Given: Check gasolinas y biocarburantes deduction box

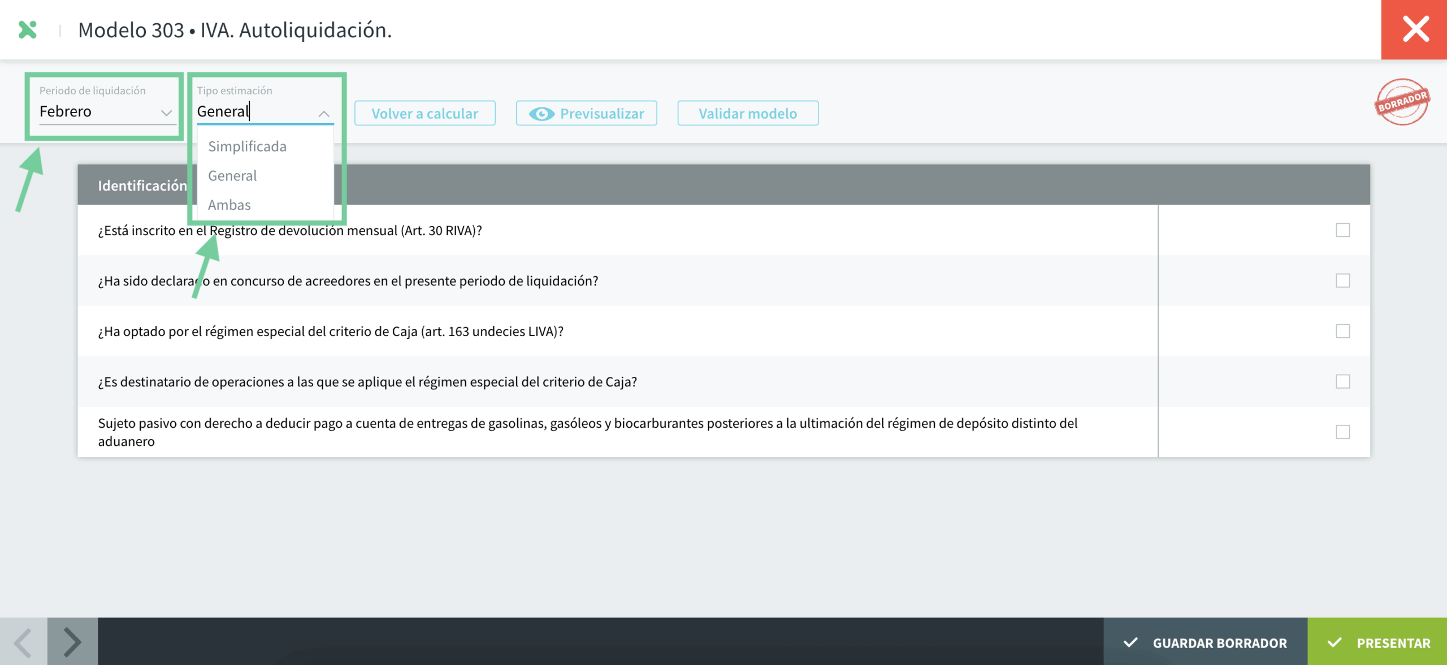Looking at the screenshot, I should coord(1342,432).
